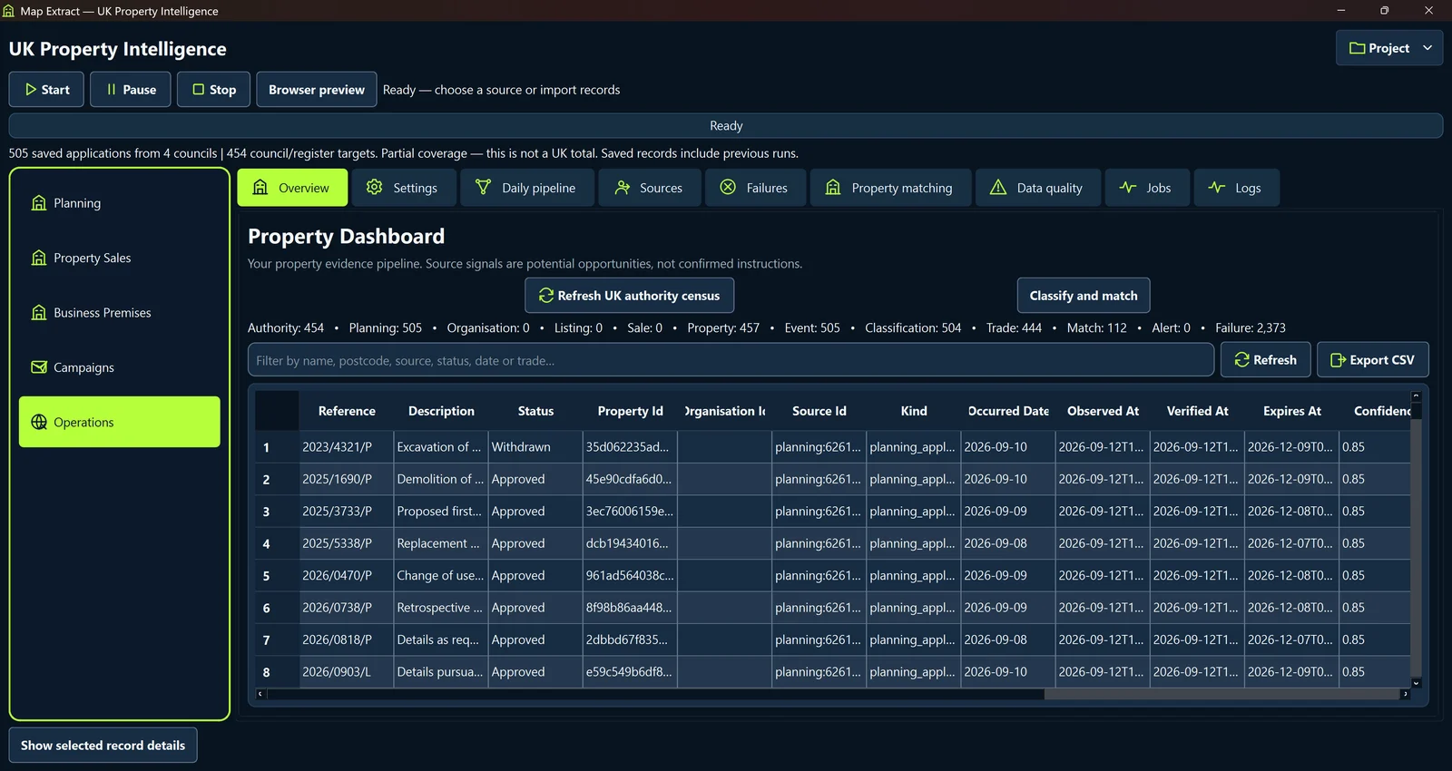
Task: Click the table scroll-down arrow
Action: pyautogui.click(x=1416, y=683)
